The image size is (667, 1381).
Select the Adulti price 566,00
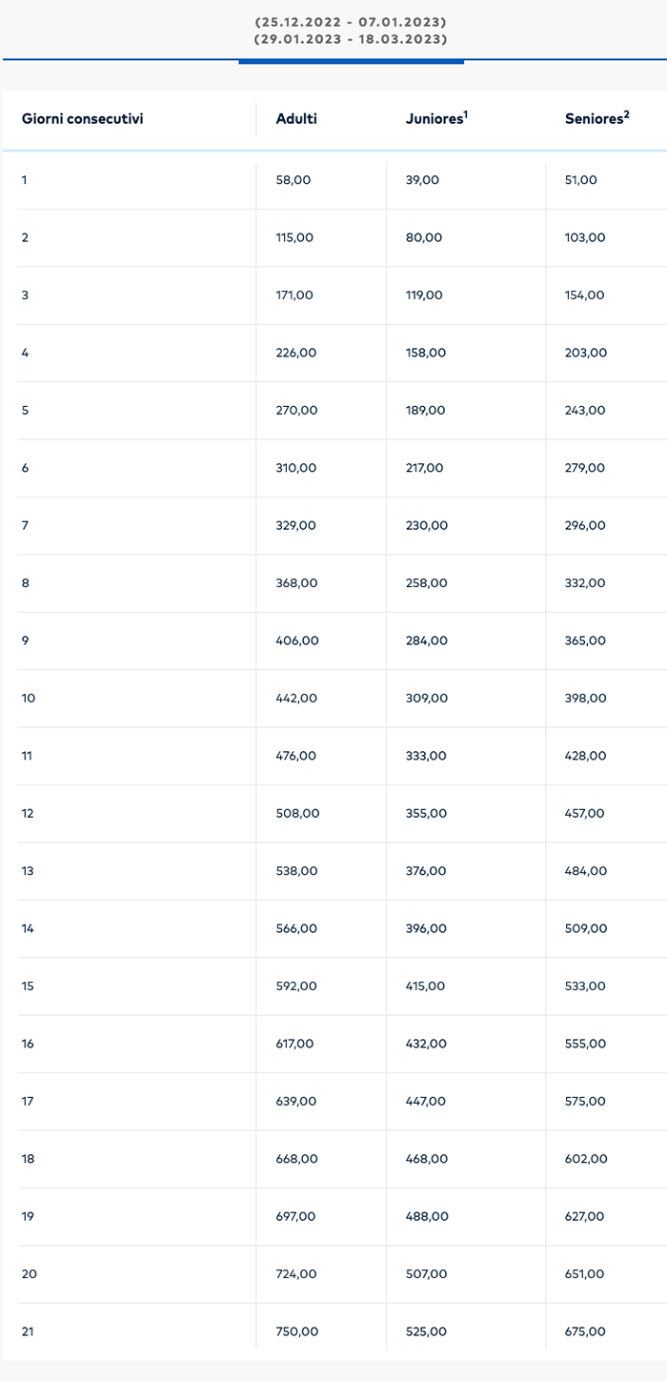tap(296, 928)
